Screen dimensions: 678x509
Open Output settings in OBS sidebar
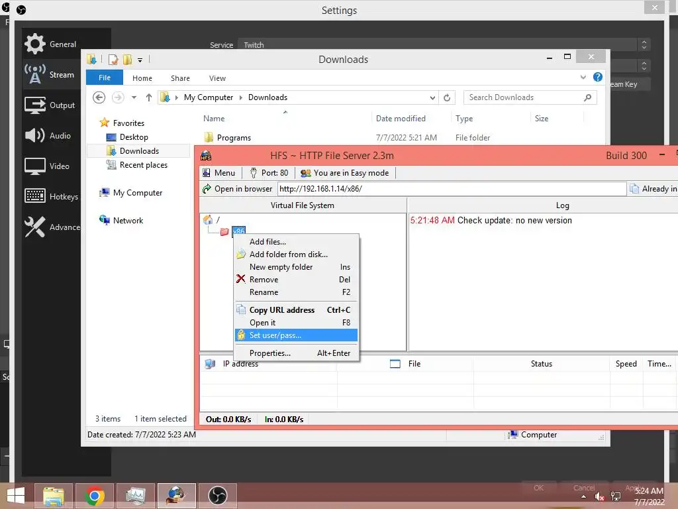(51, 105)
